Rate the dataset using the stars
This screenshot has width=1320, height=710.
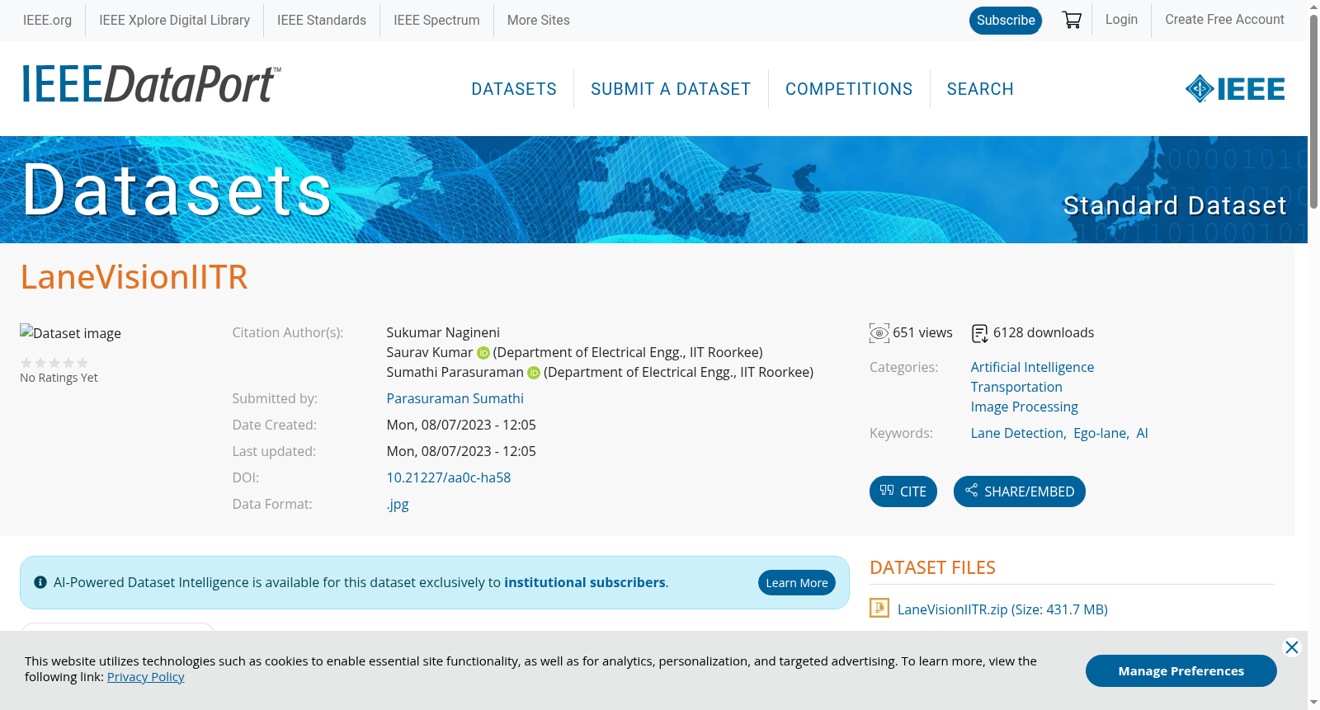click(54, 363)
